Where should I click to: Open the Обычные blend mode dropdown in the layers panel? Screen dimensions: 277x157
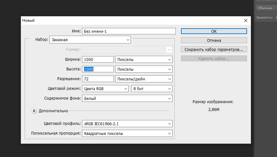(x=266, y=8)
